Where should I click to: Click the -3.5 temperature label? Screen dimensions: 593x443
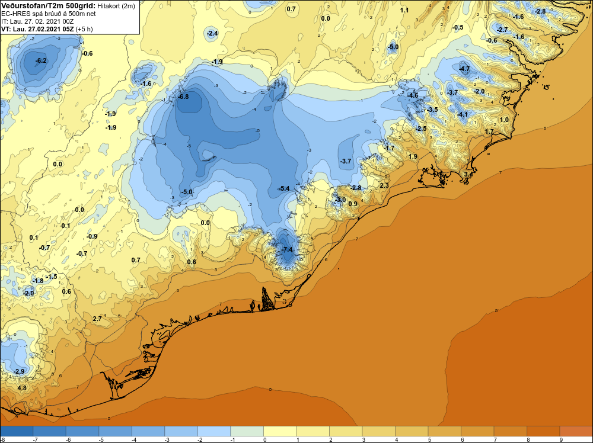[432, 110]
